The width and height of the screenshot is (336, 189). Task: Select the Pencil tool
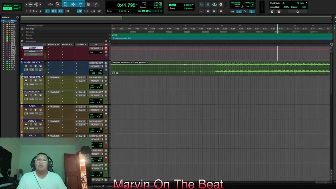96,4
